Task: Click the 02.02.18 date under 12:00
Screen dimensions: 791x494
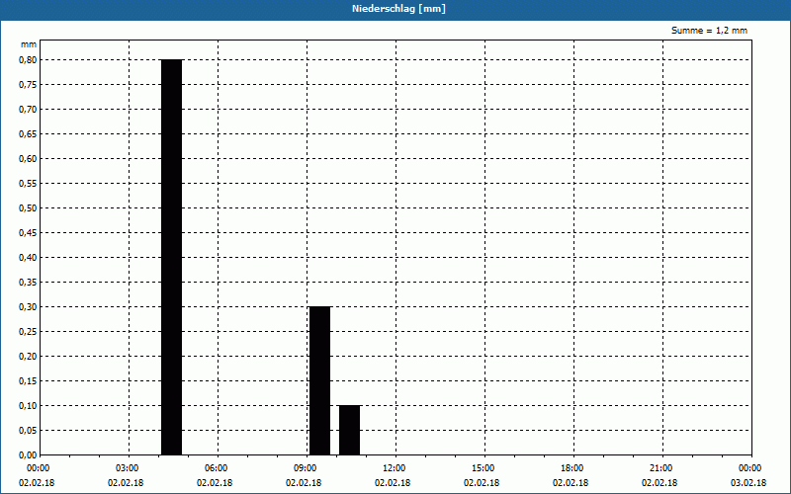Action: pyautogui.click(x=393, y=483)
